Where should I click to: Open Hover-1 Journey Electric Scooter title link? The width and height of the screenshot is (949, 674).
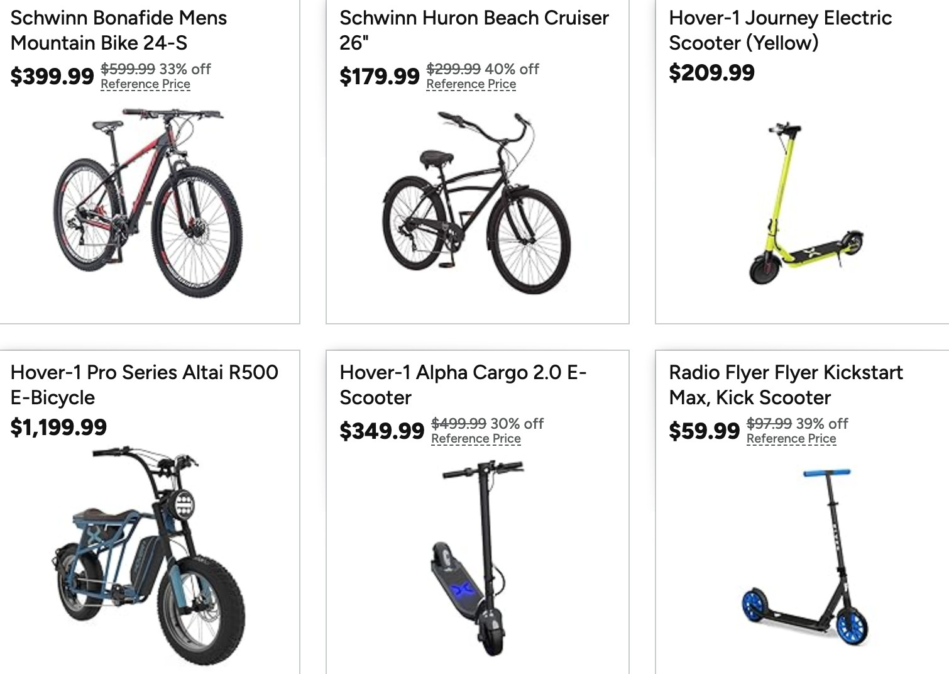coord(780,30)
